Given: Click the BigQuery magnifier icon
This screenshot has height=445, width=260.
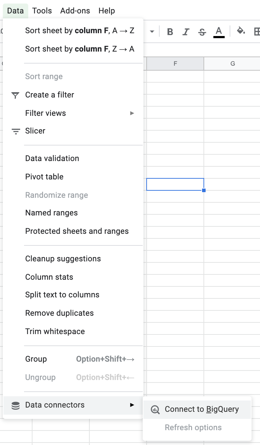Looking at the screenshot, I should click(x=155, y=410).
